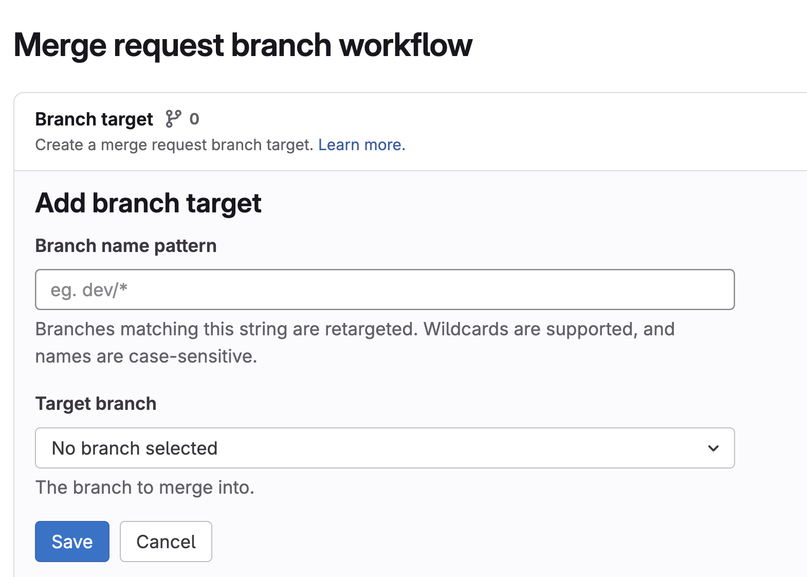Select the 'No branch selected' text
807x577 pixels.
pyautogui.click(x=135, y=448)
